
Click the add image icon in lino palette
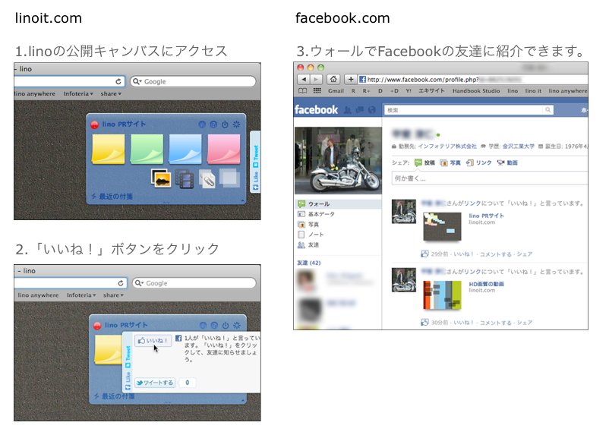pos(161,178)
